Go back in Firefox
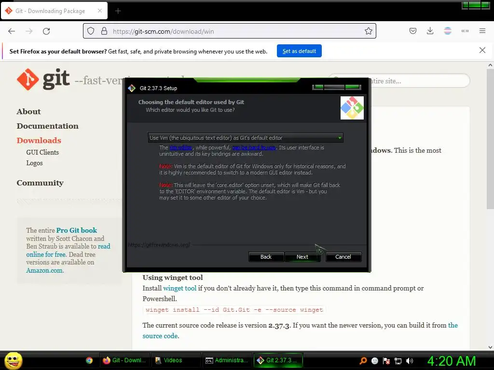Viewport: 494px width, 370px height. pyautogui.click(x=12, y=31)
